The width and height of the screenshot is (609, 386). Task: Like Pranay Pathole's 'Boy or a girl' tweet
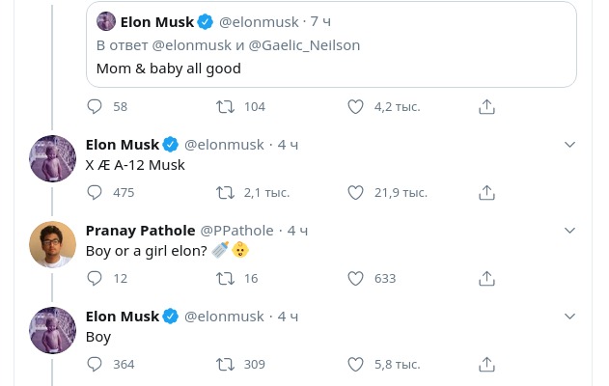[355, 279]
